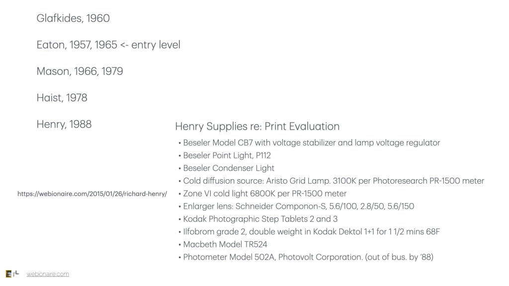This screenshot has width=509, height=286.
Task: Click the Aristo Grid Lamp cold diffusion bullet
Action: pos(334,181)
